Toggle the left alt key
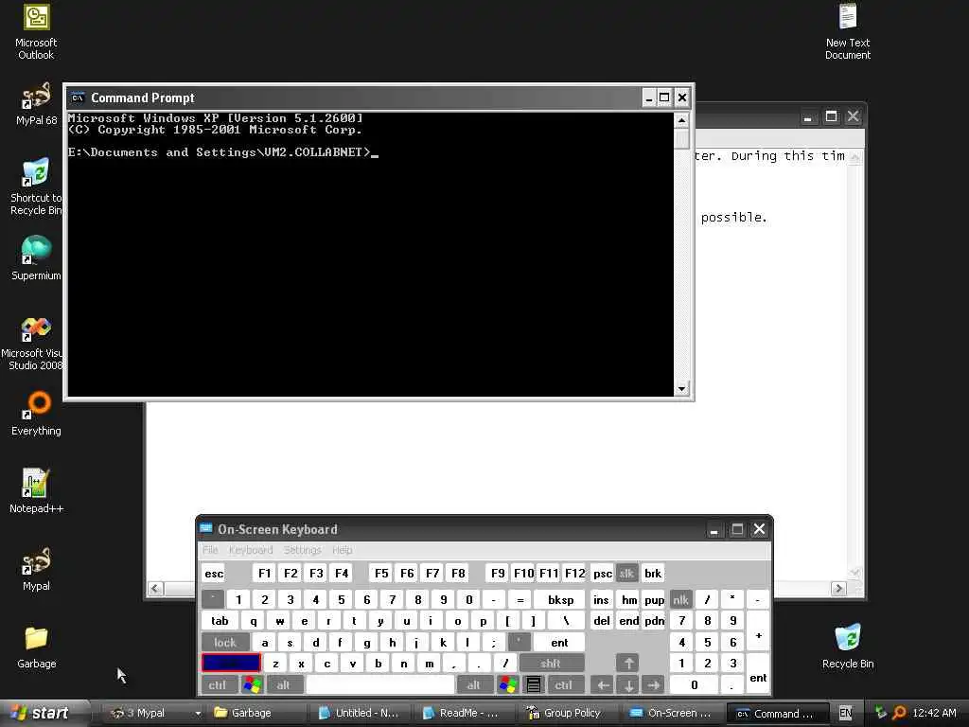Image resolution: width=969 pixels, height=727 pixels. coord(284,684)
